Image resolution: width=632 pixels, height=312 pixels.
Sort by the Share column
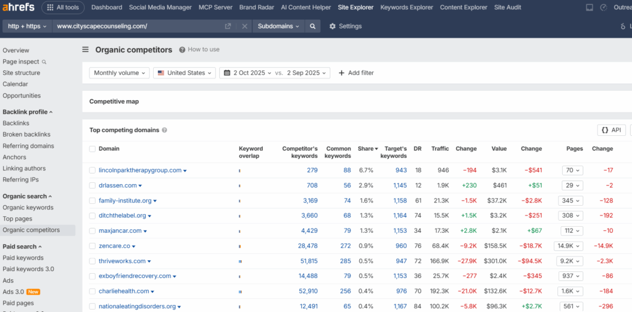[x=368, y=148]
